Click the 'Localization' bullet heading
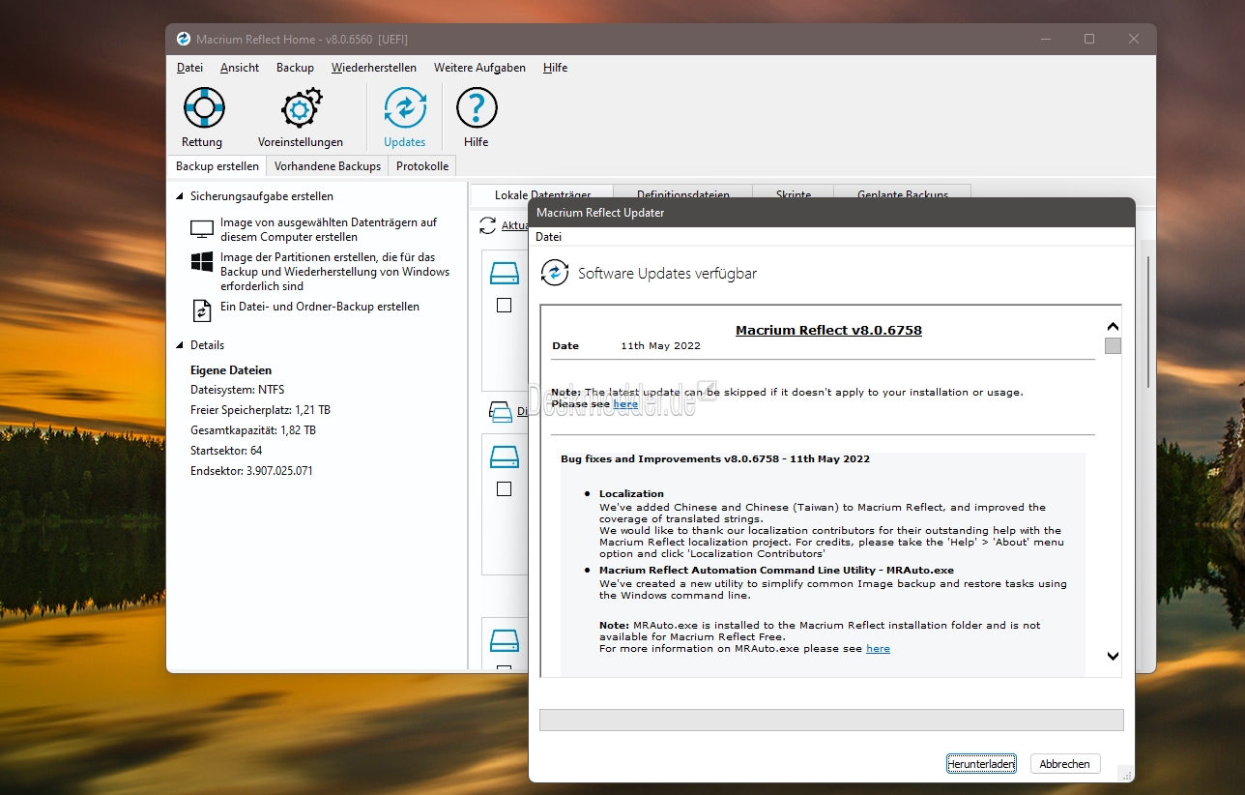This screenshot has width=1245, height=795. [x=631, y=493]
